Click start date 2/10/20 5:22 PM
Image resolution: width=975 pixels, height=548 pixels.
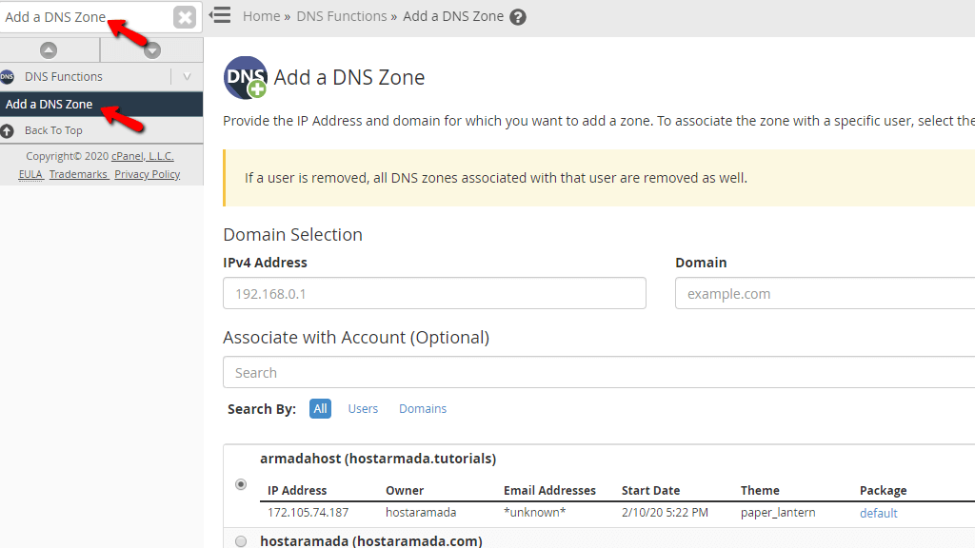point(665,513)
